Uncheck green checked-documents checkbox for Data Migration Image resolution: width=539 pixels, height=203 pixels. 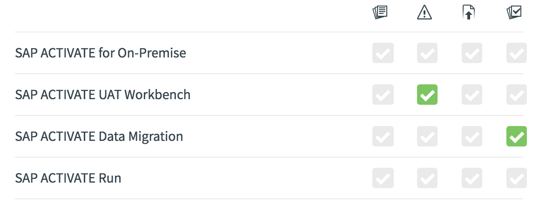tap(517, 136)
